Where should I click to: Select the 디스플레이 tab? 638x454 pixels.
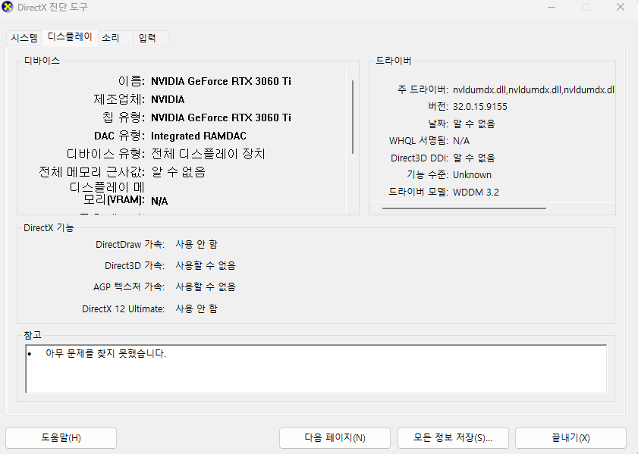70,37
